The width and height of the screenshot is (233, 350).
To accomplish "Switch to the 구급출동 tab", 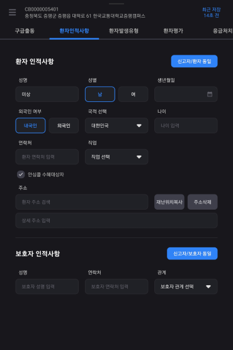I will [x=25, y=31].
